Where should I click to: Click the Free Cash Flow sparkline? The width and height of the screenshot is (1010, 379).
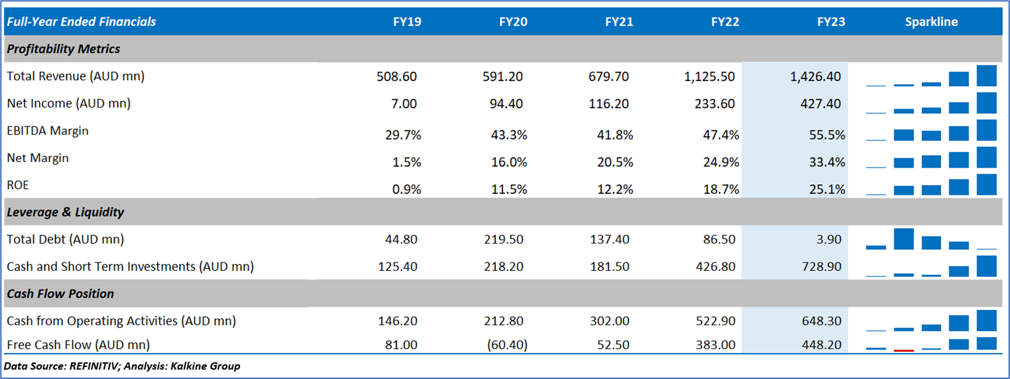pyautogui.click(x=931, y=343)
